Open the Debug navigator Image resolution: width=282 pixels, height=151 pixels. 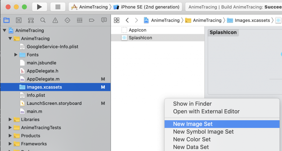[80, 20]
